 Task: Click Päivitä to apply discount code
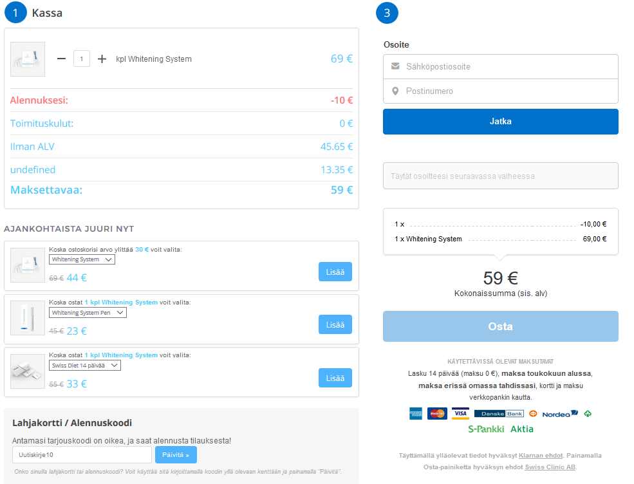pyautogui.click(x=176, y=455)
